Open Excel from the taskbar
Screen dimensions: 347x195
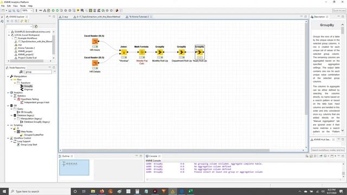point(190,191)
